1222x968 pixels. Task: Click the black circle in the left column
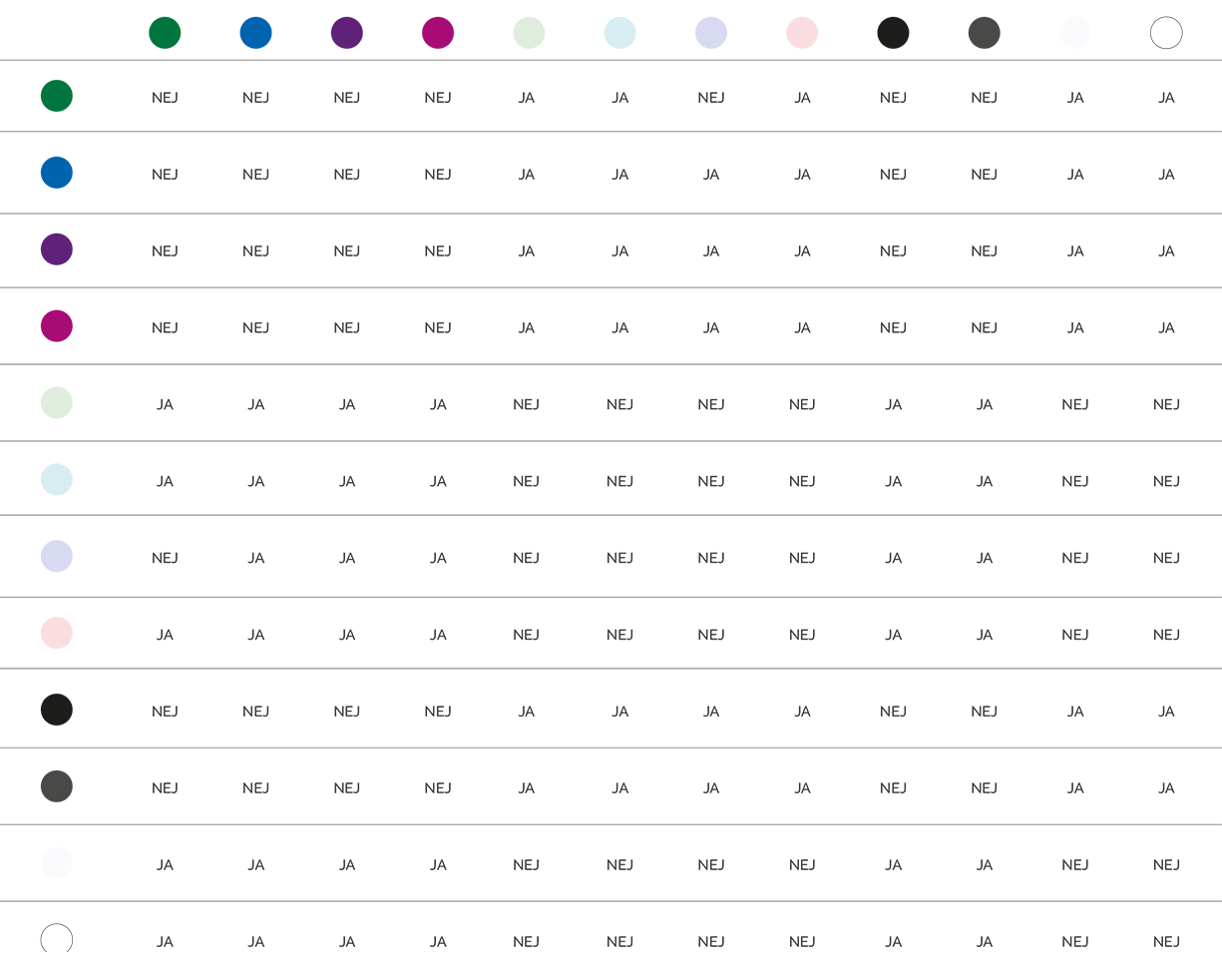tap(57, 710)
